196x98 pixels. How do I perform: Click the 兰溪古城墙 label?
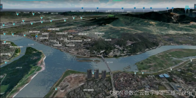(x=58, y=45)
